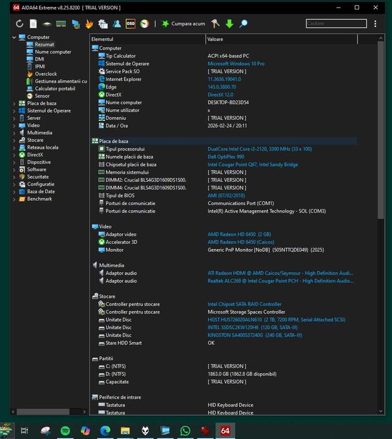Viewport: 392px width, 439px height.
Task: Select Securitate in the tree
Action: pyautogui.click(x=38, y=177)
